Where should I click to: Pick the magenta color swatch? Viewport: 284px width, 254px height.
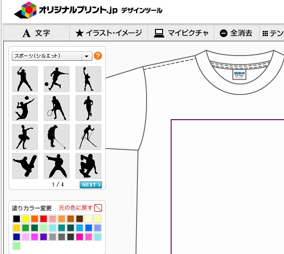click(x=35, y=237)
